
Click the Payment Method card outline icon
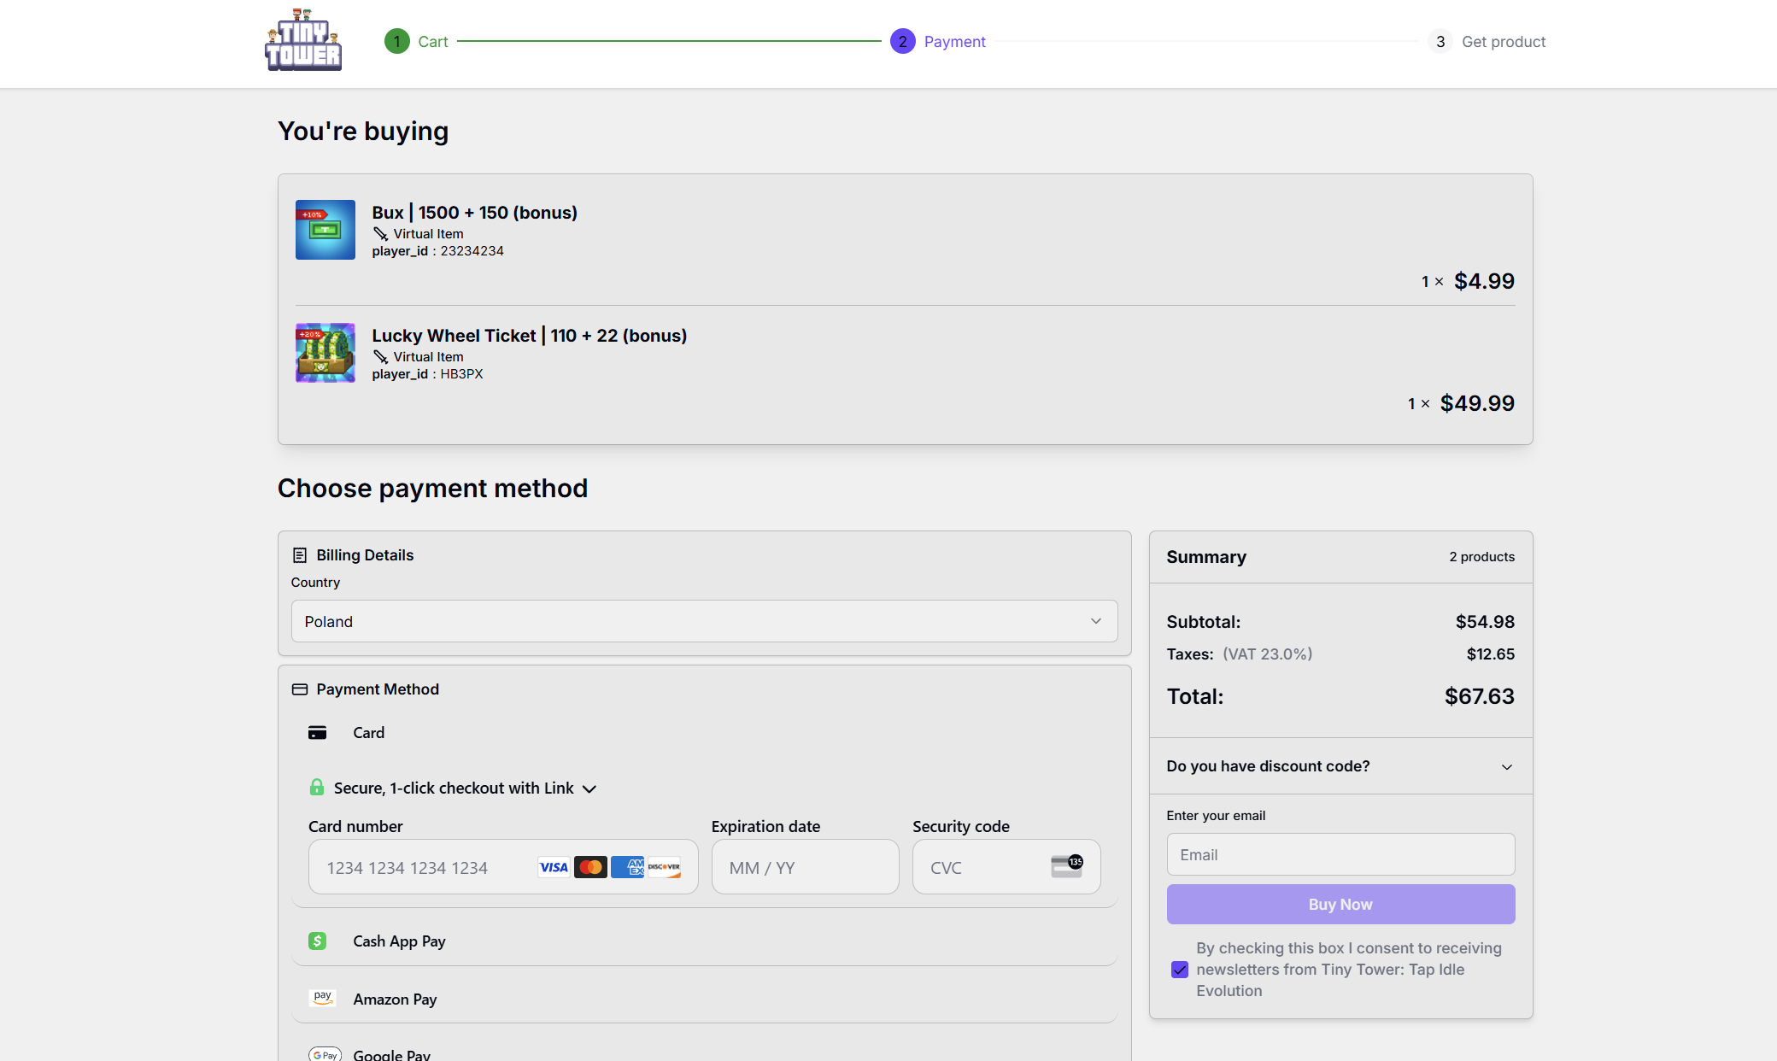click(300, 689)
